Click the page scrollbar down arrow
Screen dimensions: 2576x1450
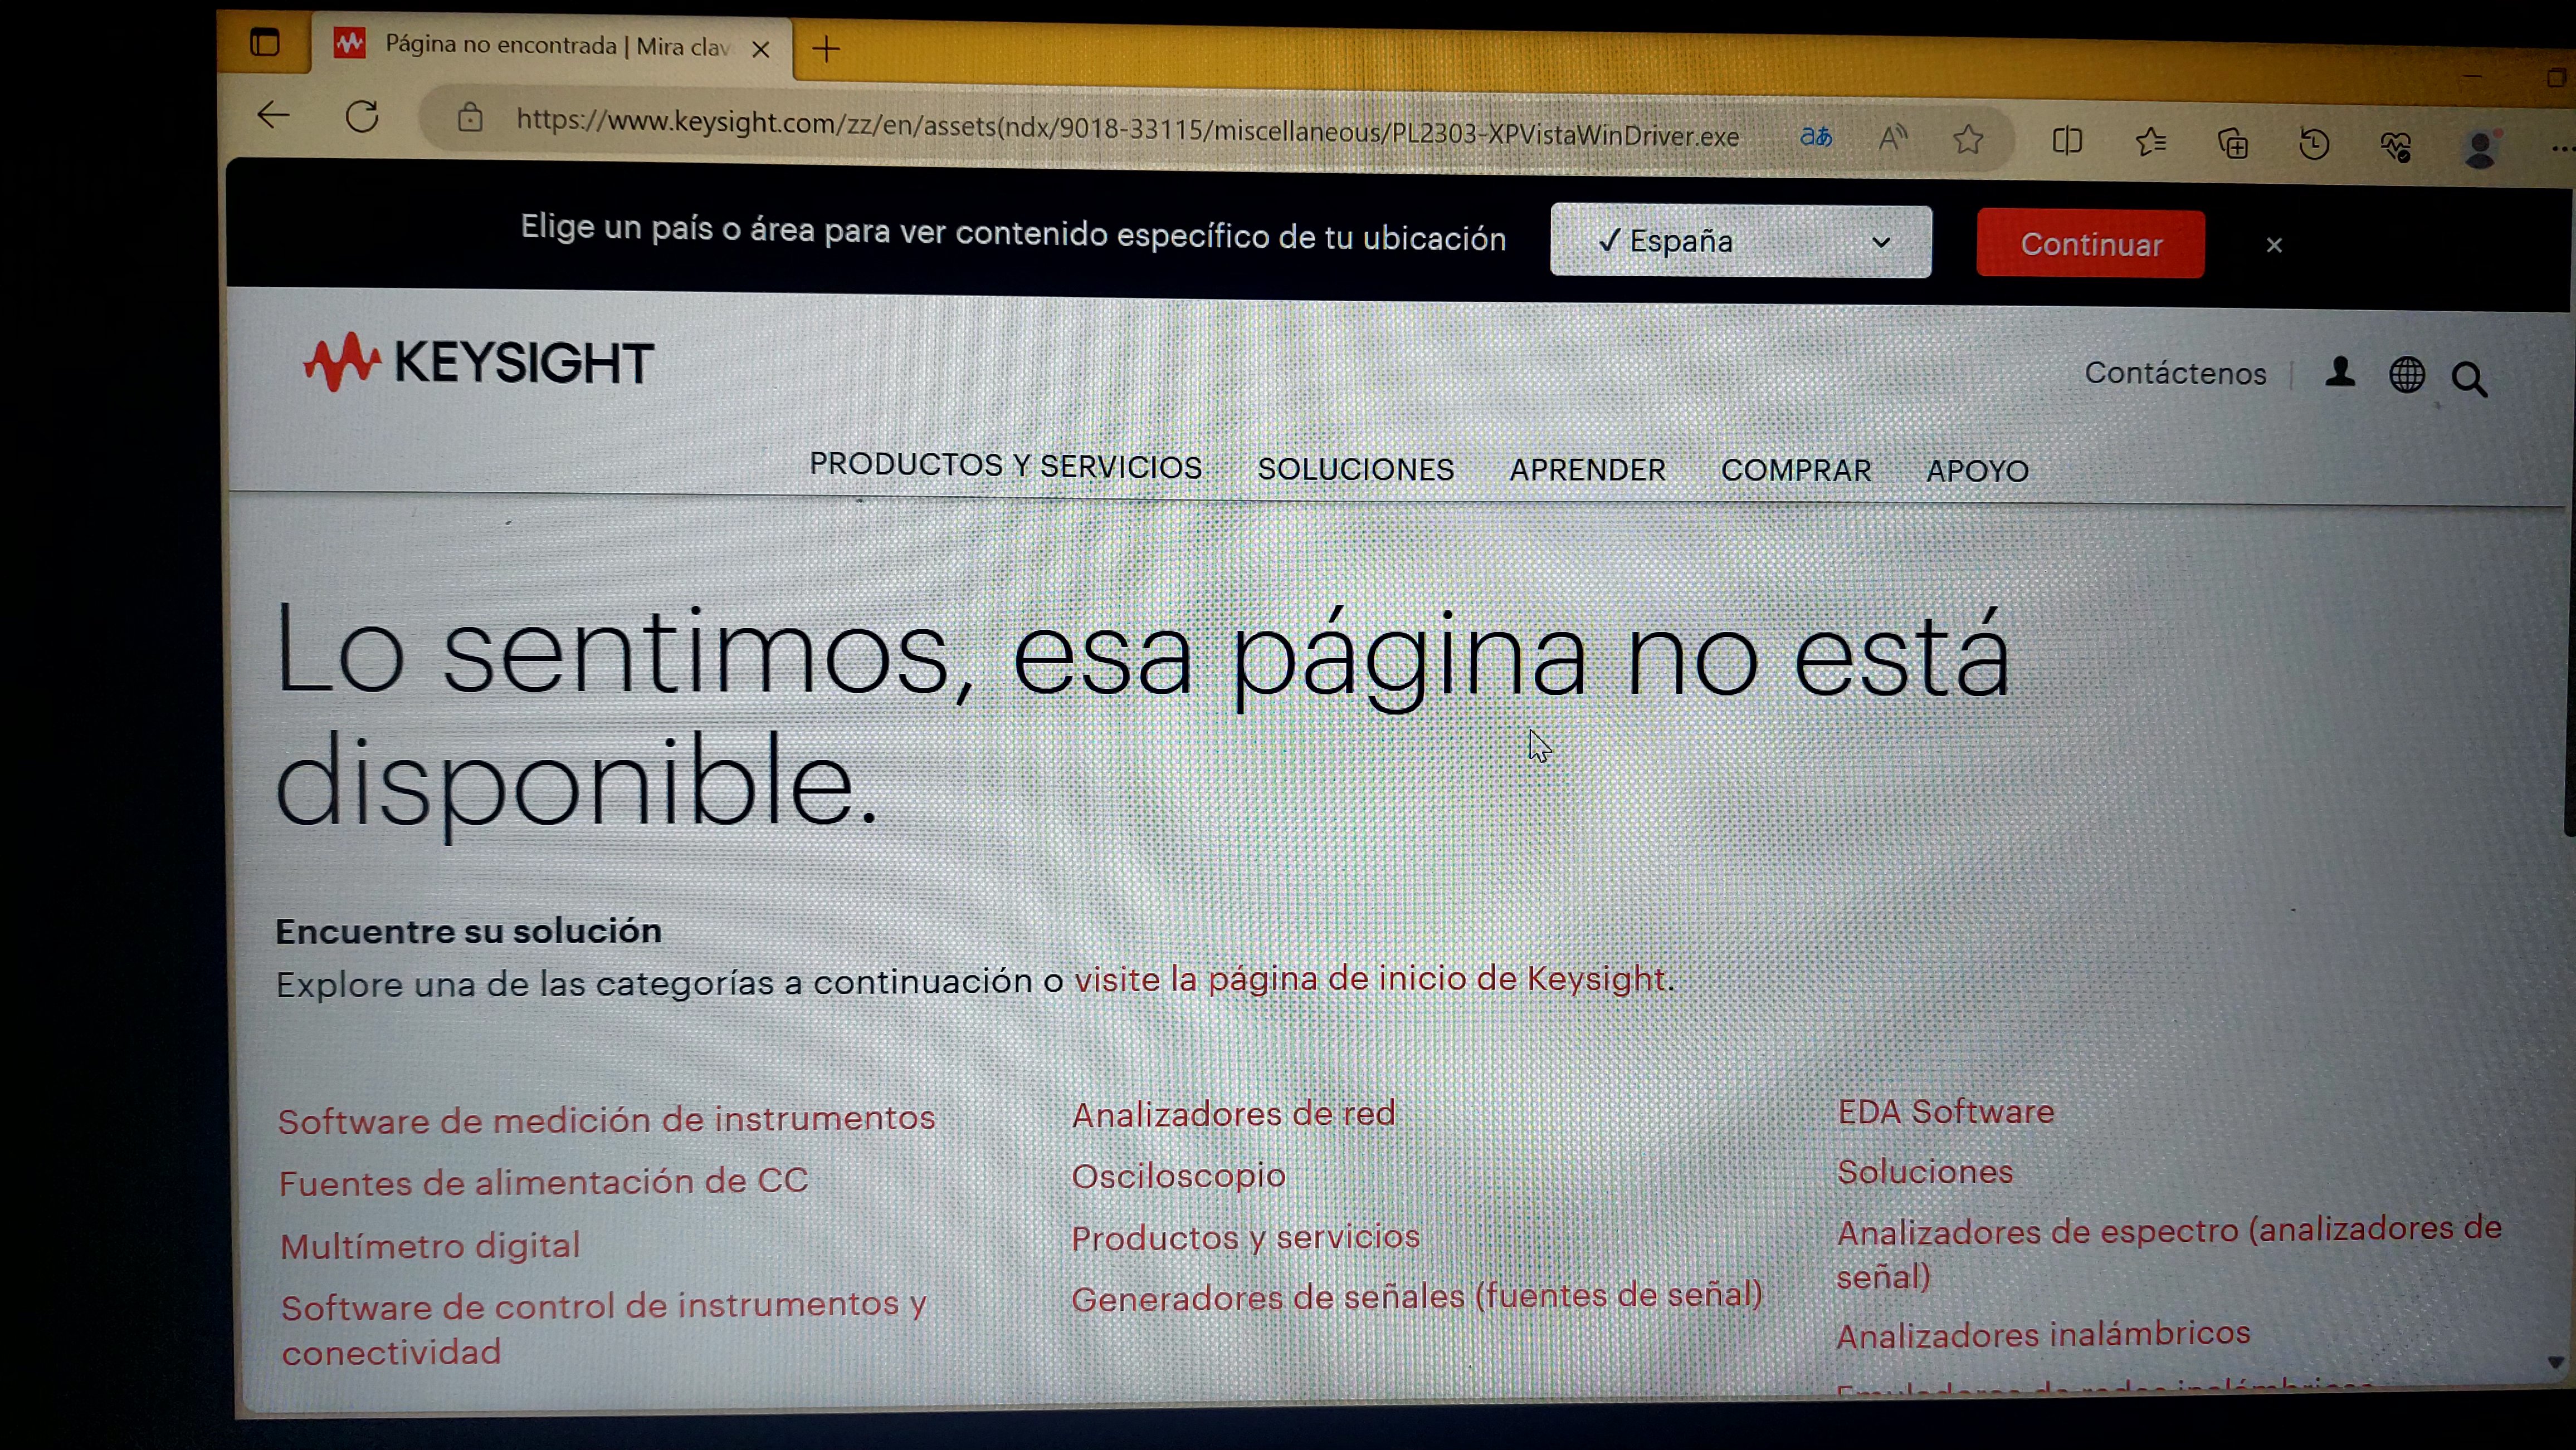pos(2556,1362)
